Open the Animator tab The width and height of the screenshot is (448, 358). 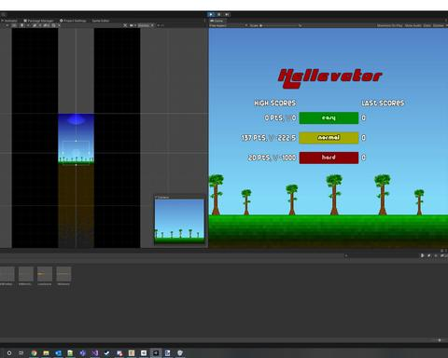[9, 21]
